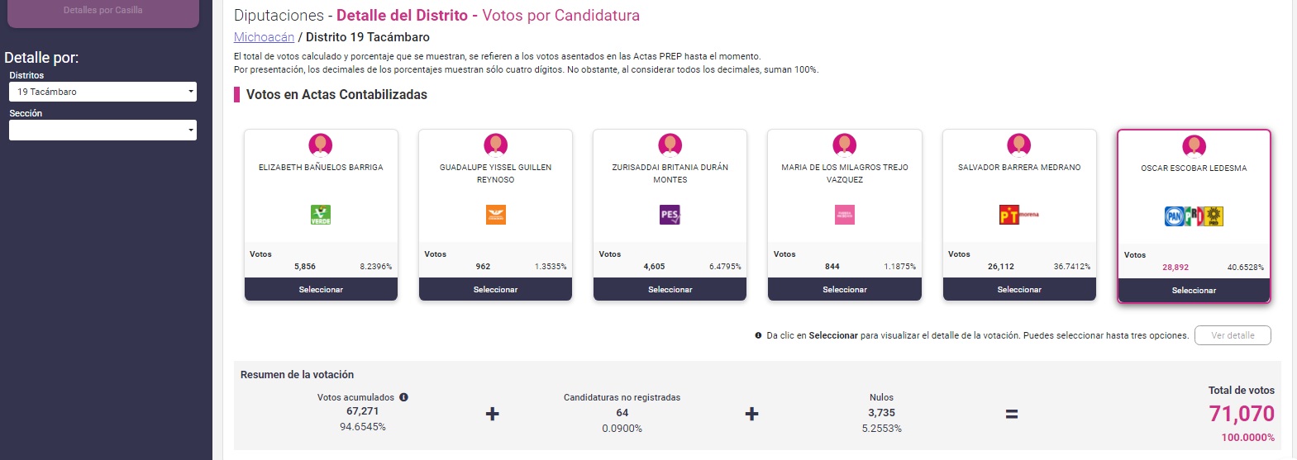1297x460 pixels.
Task: Click Salvador Barrera Medrano's candidate avatar
Action: point(1019,145)
